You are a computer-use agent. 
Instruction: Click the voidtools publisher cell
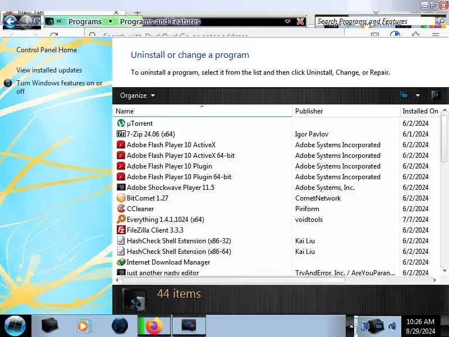coord(309,220)
